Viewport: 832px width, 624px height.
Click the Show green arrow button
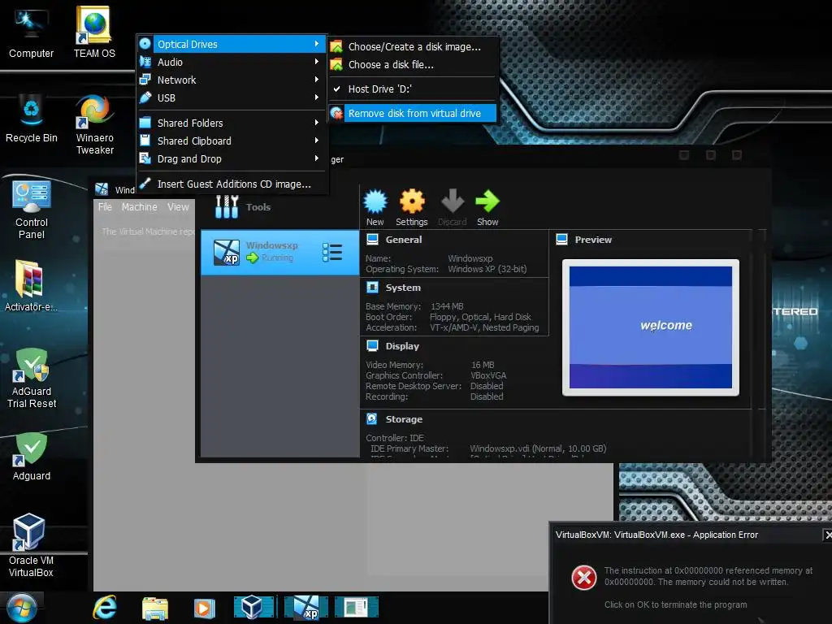(487, 208)
